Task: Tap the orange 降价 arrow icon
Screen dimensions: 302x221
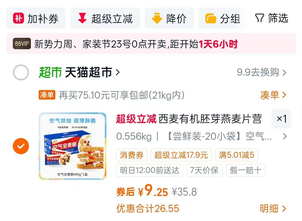Action: [157, 18]
